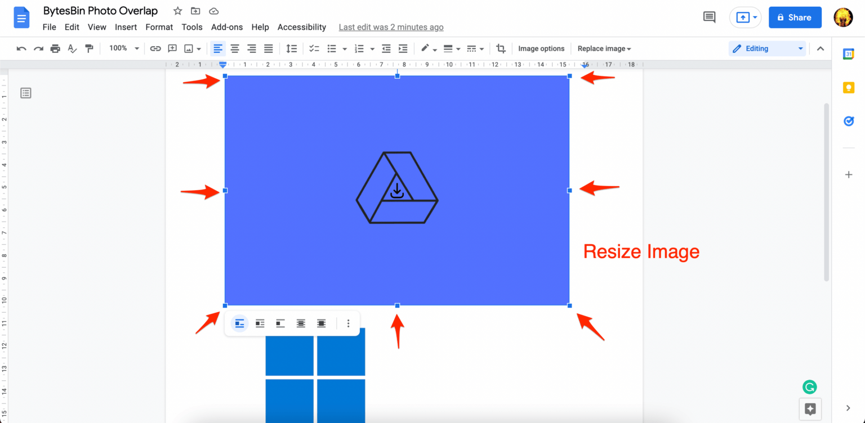This screenshot has width=865, height=423.
Task: Click the Share button
Action: pos(795,17)
